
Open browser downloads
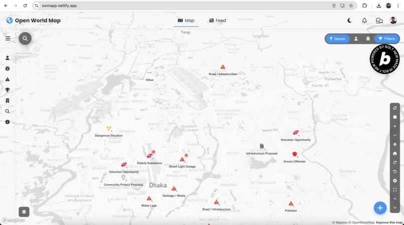pyautogui.click(x=378, y=6)
